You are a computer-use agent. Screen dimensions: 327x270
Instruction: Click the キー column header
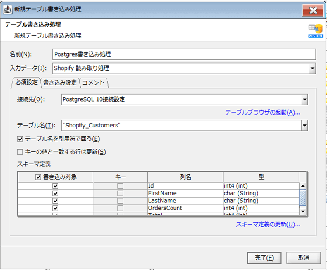tap(120, 177)
